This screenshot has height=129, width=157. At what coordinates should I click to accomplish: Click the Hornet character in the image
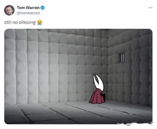97,89
